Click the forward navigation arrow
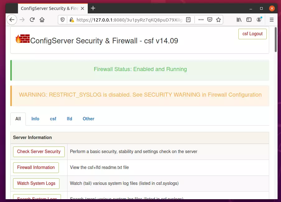The image size is (281, 202). pos(22,20)
